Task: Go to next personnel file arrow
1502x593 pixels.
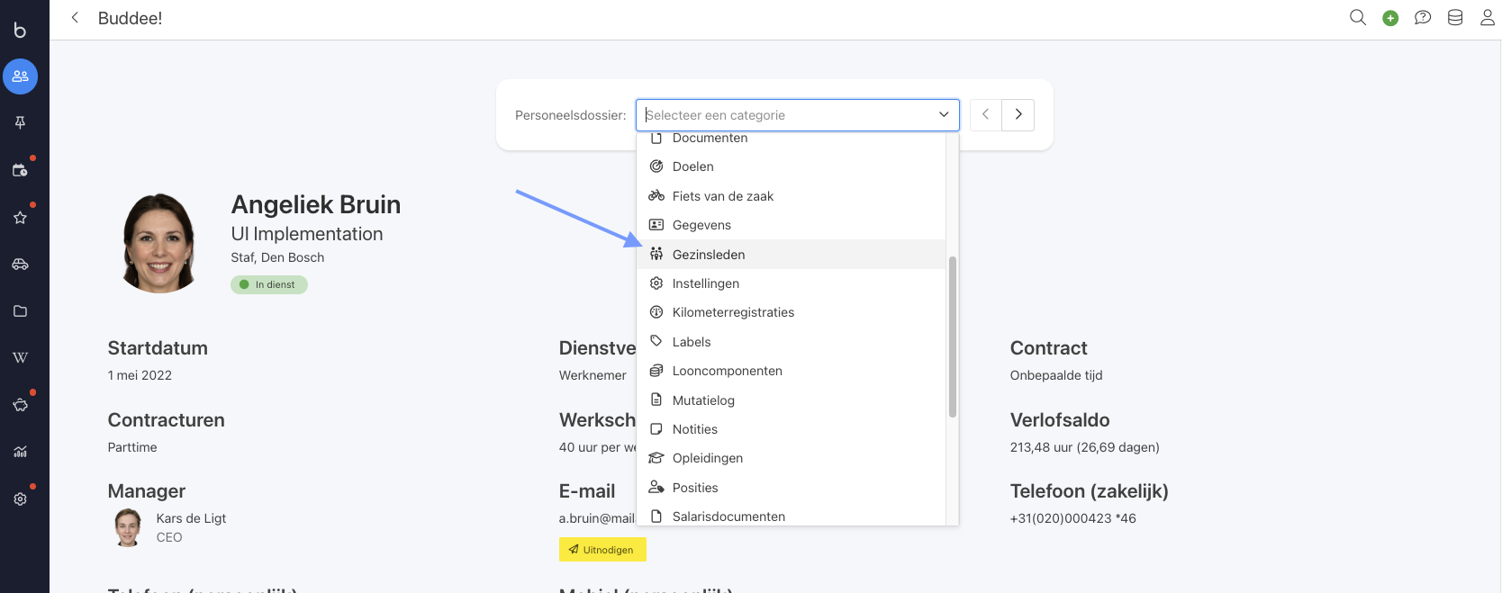Action: coord(1018,115)
